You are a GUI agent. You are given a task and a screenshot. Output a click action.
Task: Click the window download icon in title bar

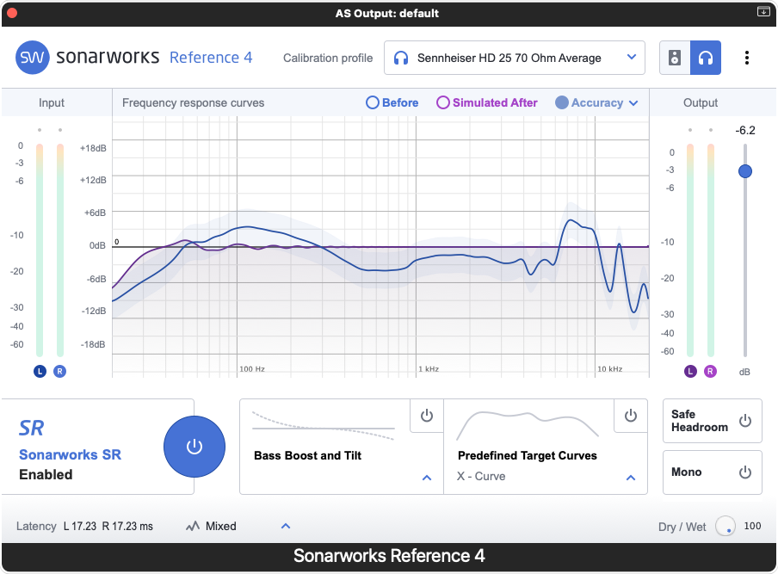pyautogui.click(x=763, y=11)
